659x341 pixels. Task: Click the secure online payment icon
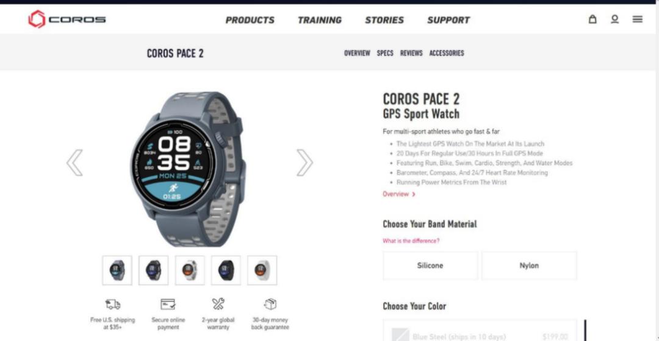(x=168, y=304)
